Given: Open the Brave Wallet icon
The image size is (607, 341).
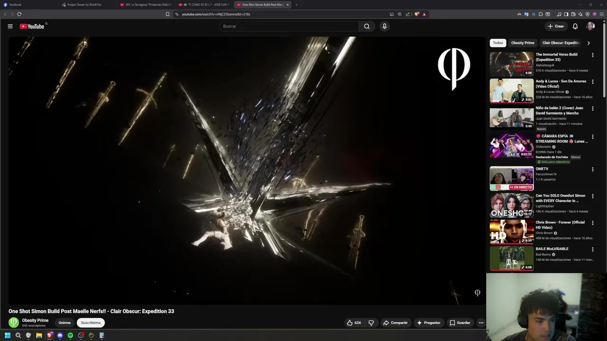Looking at the screenshot, I should pos(573,14).
